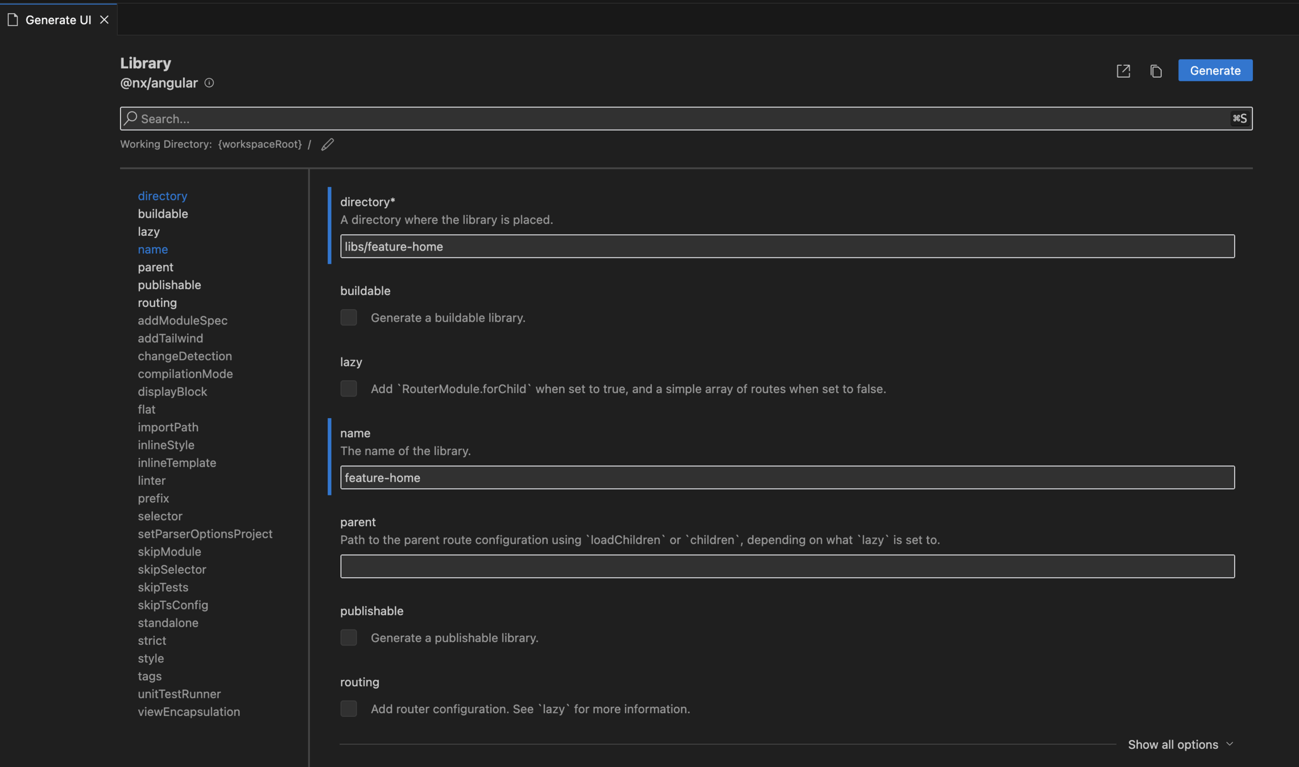Click into the parent path input field

pos(787,566)
